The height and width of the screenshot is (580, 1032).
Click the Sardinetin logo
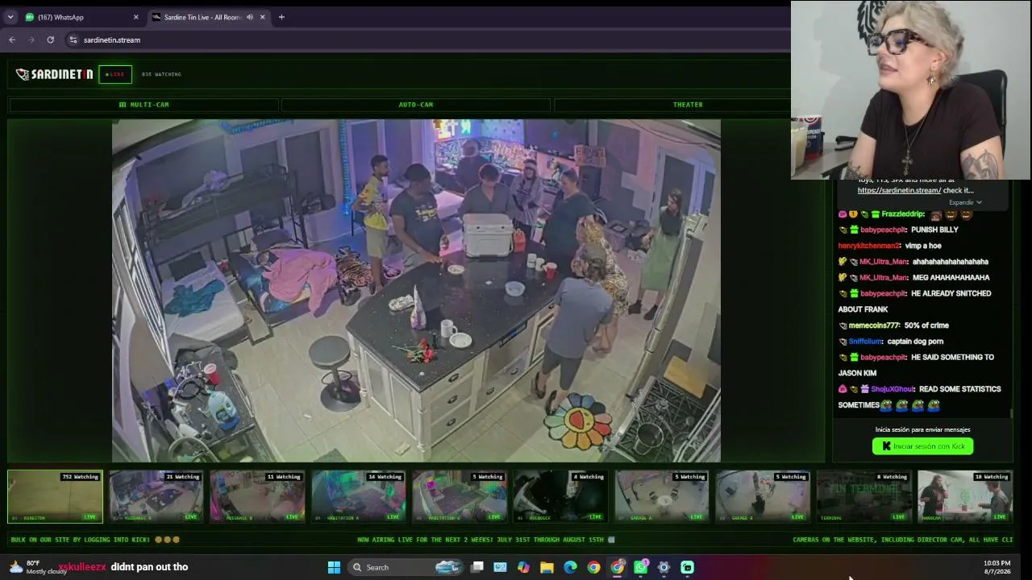pyautogui.click(x=54, y=74)
